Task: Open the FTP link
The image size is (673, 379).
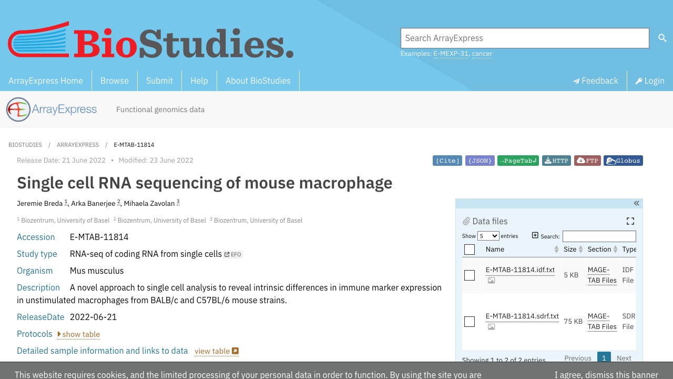Action: click(x=587, y=161)
